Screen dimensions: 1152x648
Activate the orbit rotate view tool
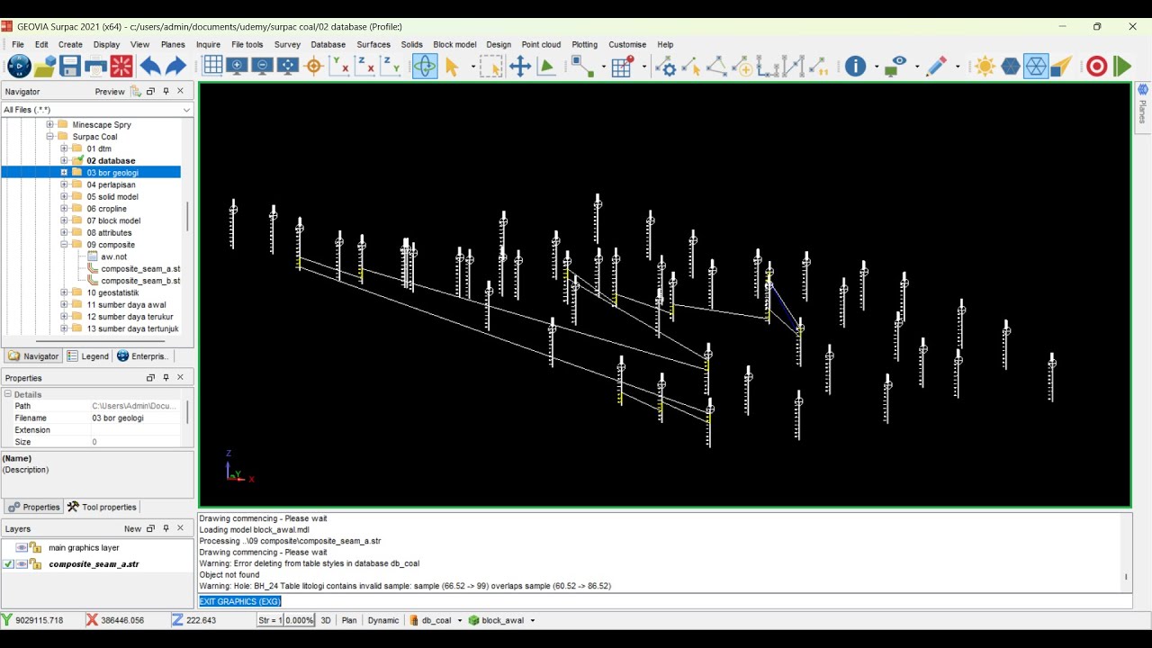tap(425, 66)
